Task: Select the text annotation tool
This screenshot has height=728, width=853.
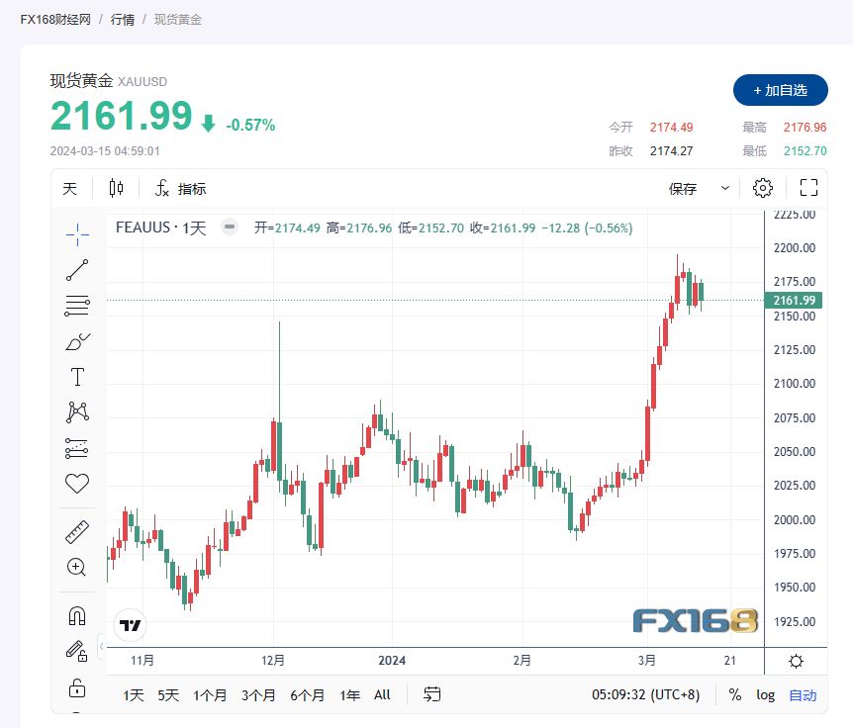Action: pyautogui.click(x=77, y=376)
